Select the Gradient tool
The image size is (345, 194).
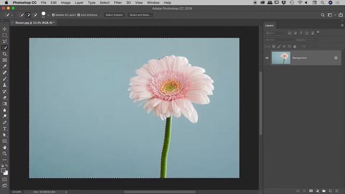(x=5, y=103)
